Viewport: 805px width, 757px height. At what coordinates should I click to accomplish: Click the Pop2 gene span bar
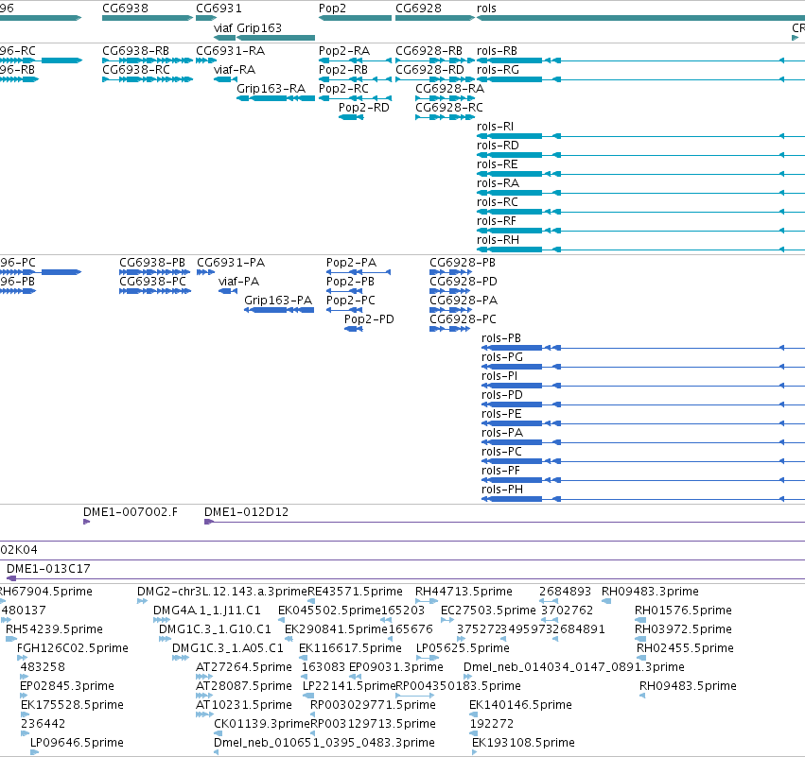point(355,18)
